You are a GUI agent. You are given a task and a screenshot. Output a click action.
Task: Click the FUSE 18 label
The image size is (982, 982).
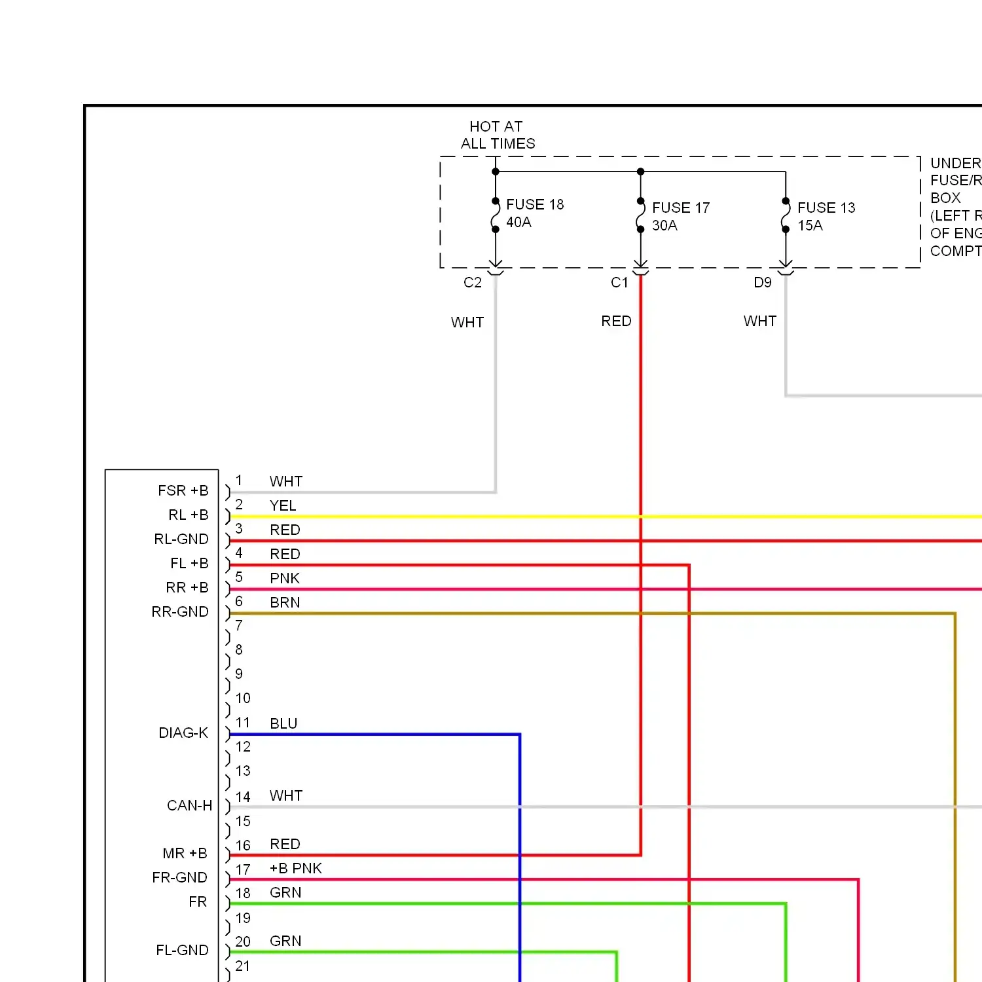[535, 204]
